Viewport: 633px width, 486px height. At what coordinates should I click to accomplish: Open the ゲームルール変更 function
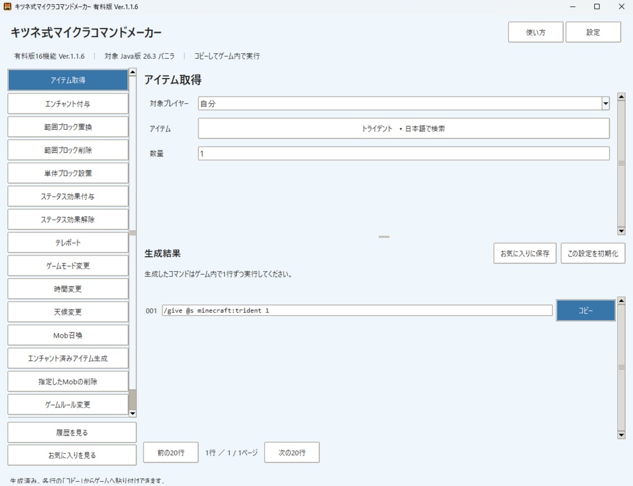click(68, 405)
